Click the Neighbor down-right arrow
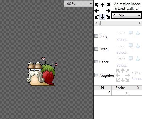Screen dimensions: 142x119 128,80
